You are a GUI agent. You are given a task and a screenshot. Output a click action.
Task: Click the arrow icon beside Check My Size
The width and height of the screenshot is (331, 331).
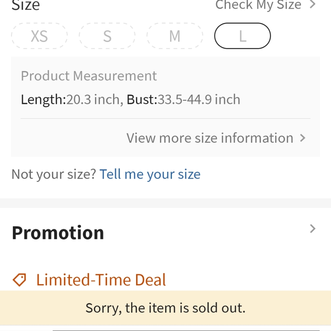point(313,4)
